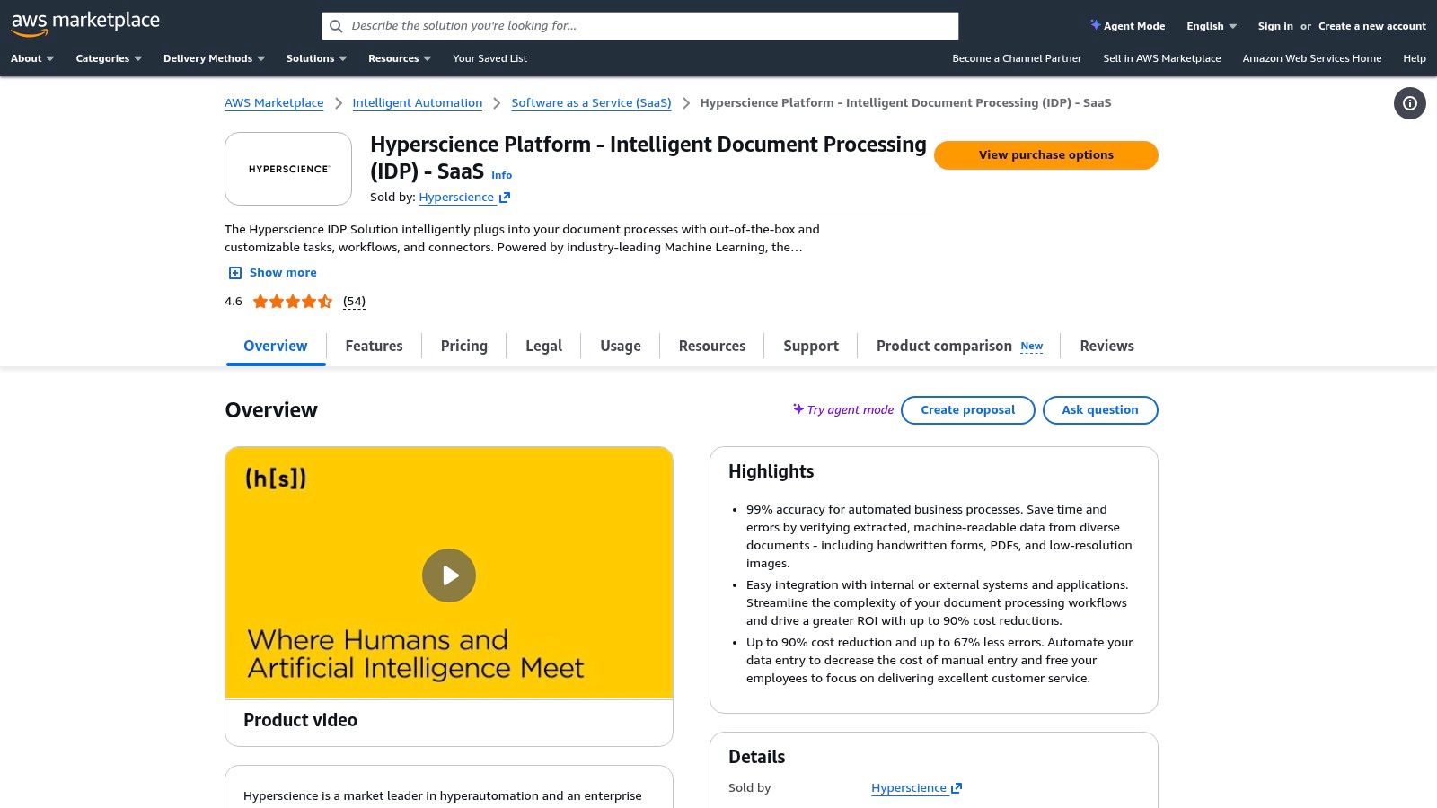This screenshot has height=808, width=1437.
Task: Play the Hyperscience product video
Action: [449, 575]
